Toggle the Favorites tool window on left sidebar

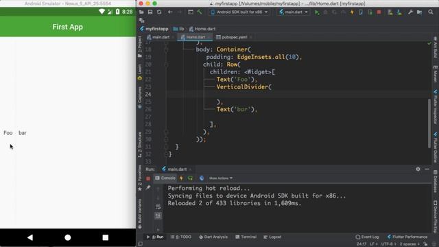pyautogui.click(x=140, y=178)
